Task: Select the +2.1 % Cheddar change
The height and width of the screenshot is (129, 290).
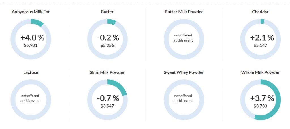Action: pyautogui.click(x=262, y=38)
